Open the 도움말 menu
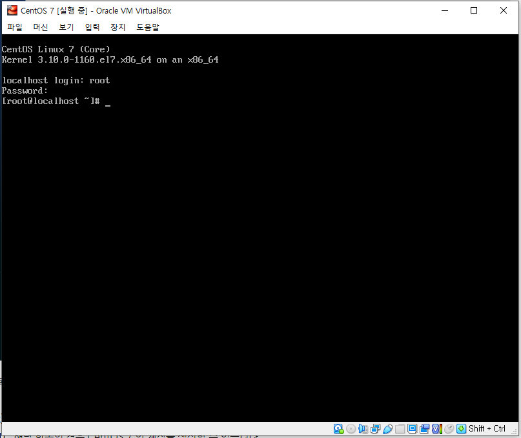 tap(148, 27)
